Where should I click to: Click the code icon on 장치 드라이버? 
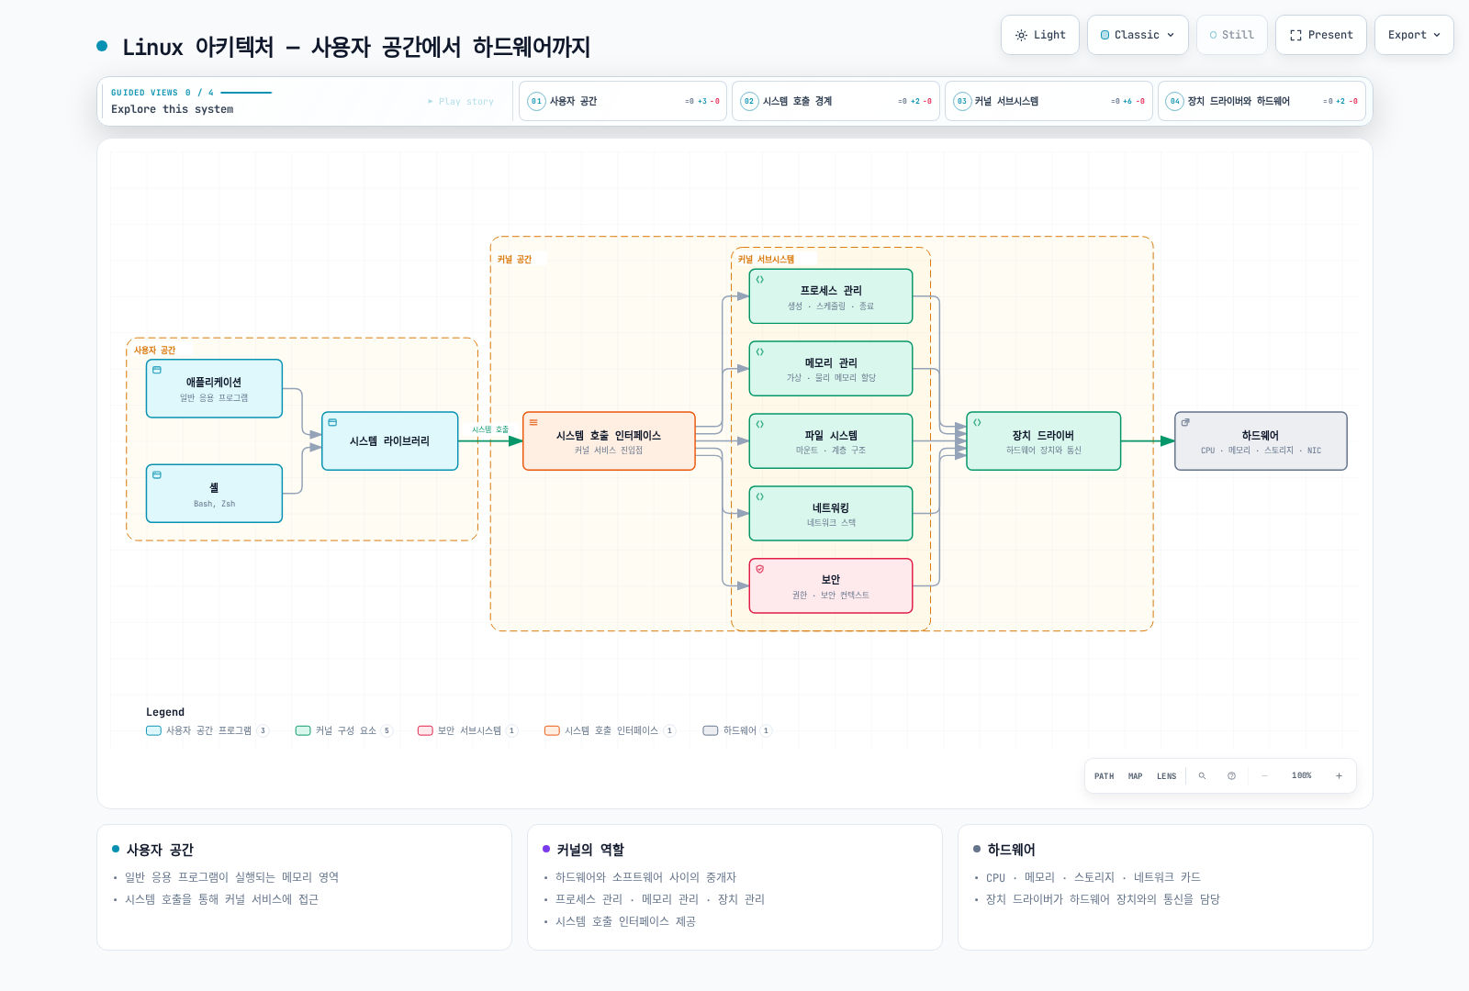pos(977,422)
